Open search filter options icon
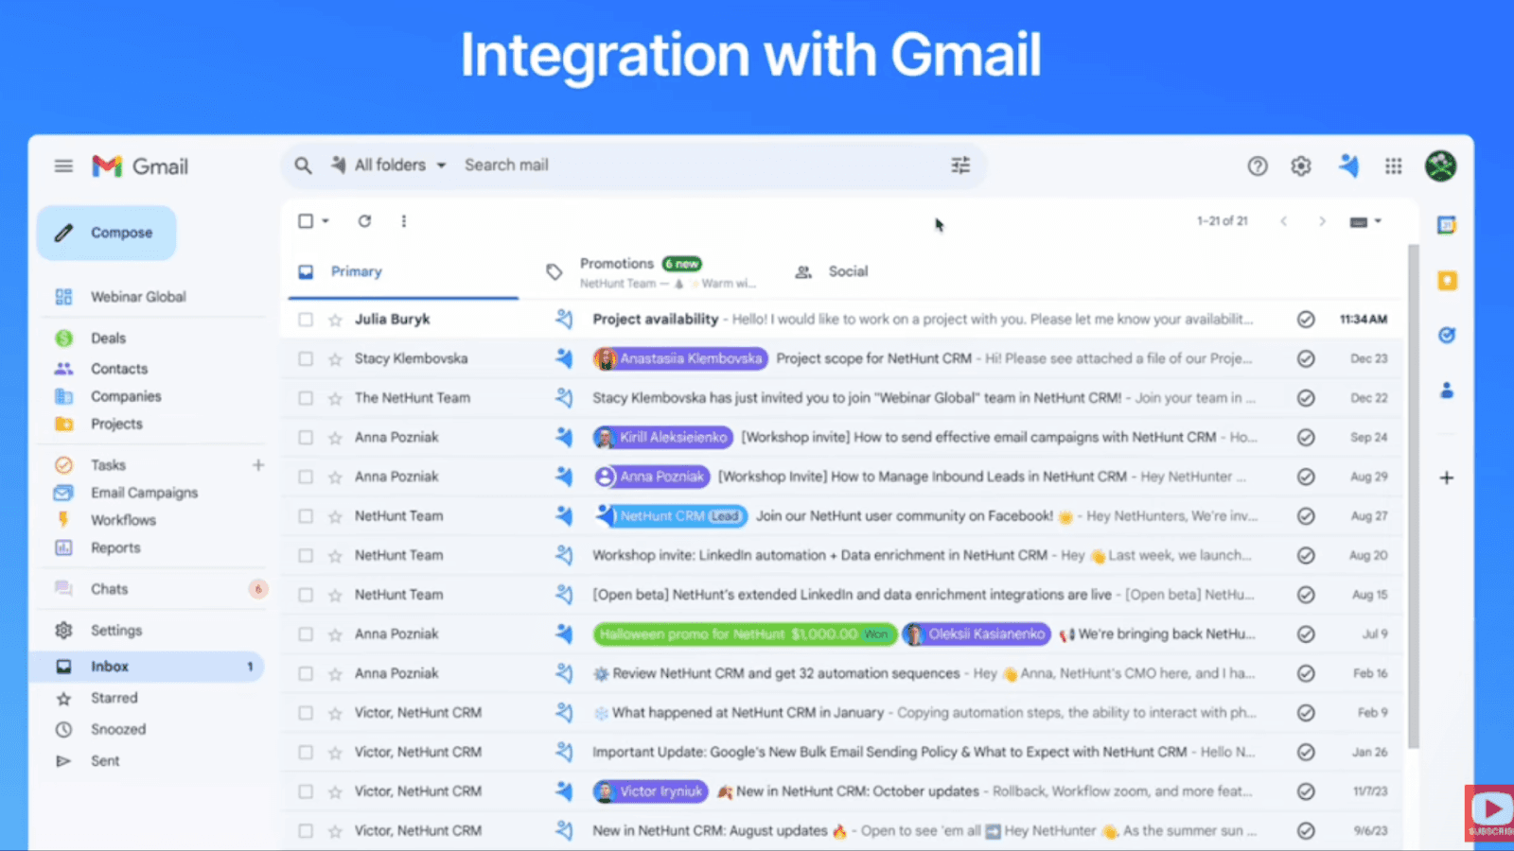1514x851 pixels. click(960, 165)
